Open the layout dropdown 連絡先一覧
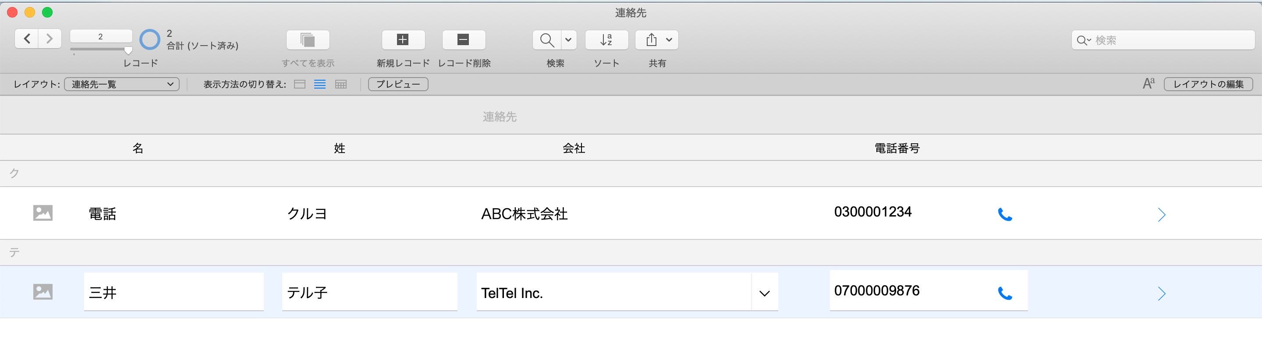 [122, 84]
